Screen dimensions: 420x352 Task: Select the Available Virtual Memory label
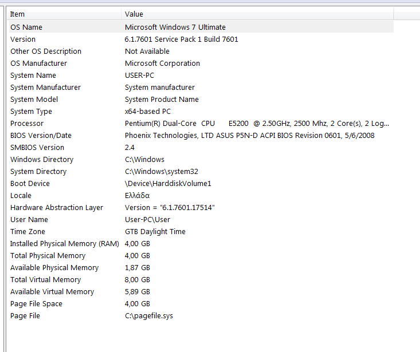pos(52,292)
